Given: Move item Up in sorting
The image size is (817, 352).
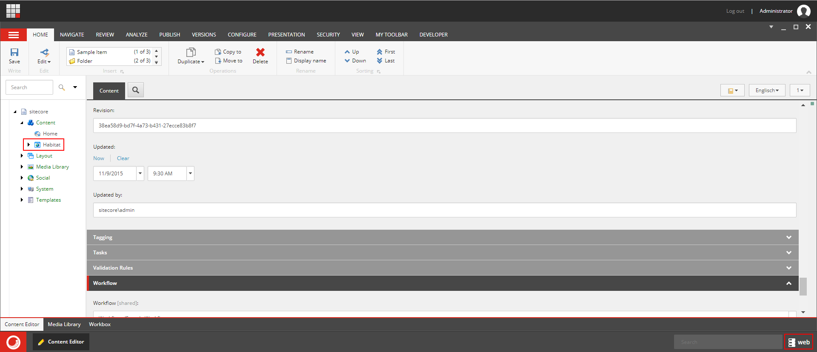Looking at the screenshot, I should [x=352, y=52].
